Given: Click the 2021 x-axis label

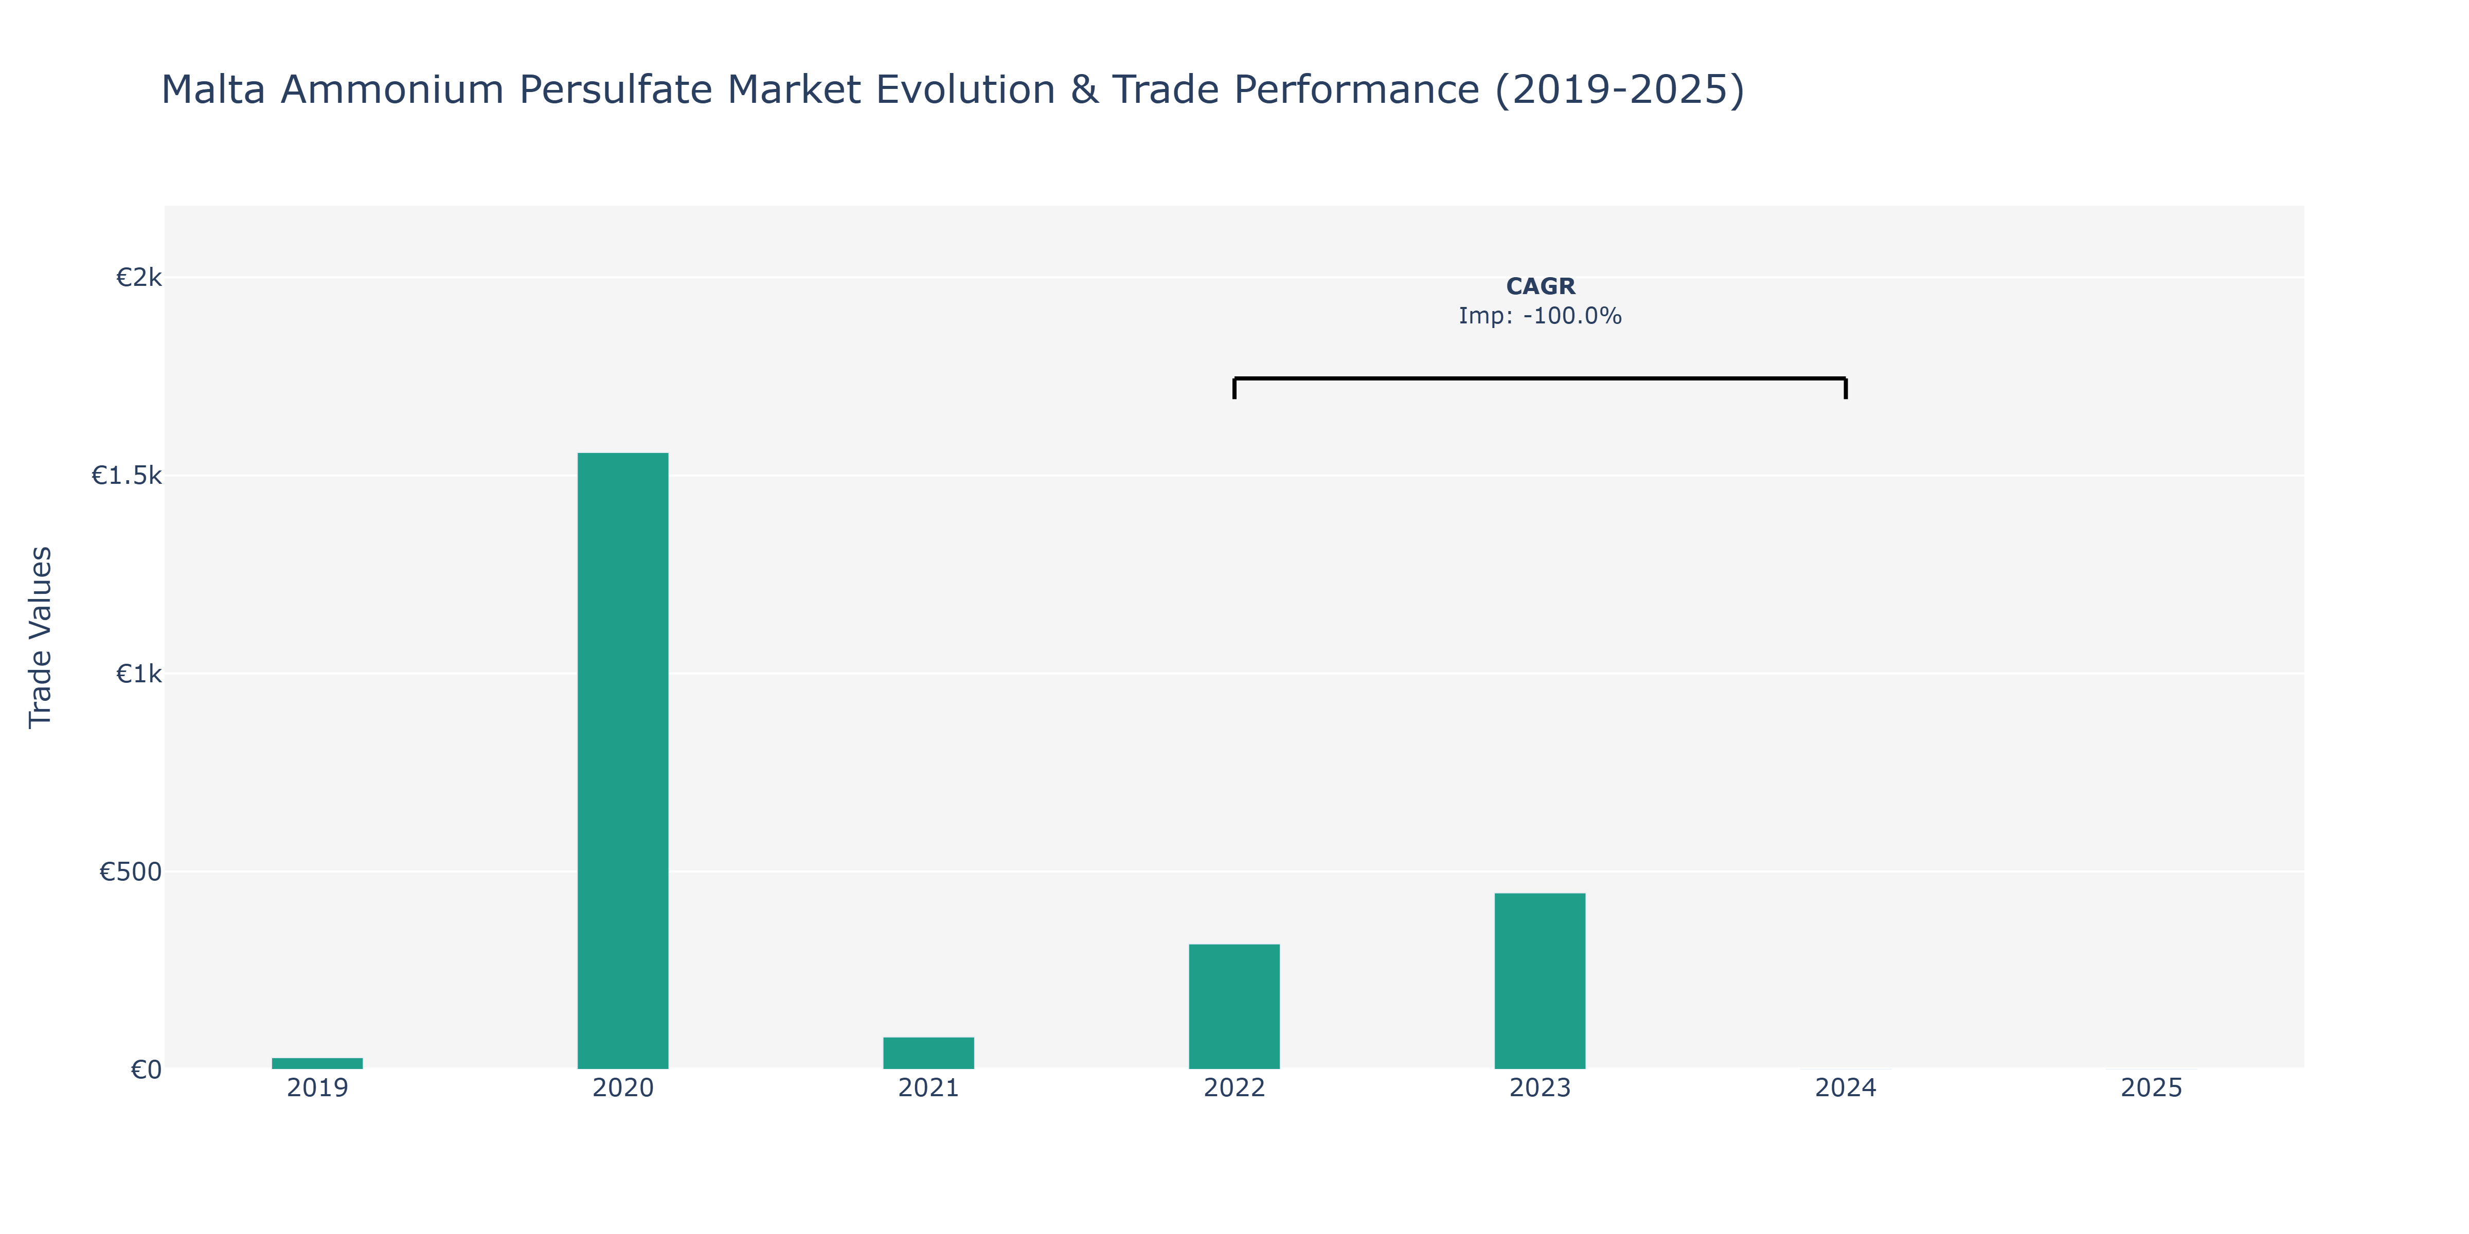Looking at the screenshot, I should click(929, 1088).
